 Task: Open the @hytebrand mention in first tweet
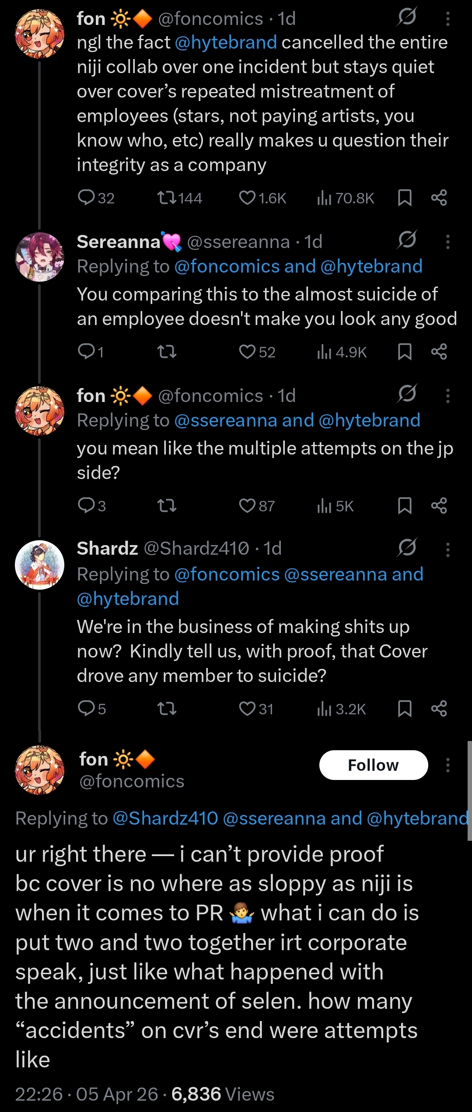point(225,43)
